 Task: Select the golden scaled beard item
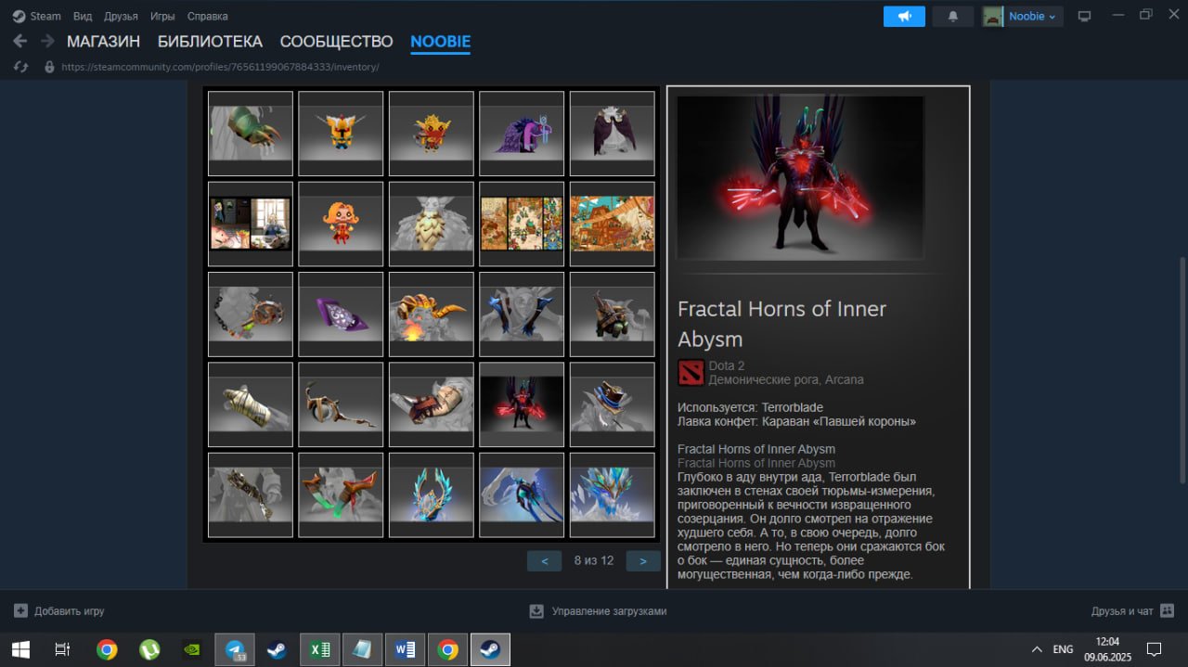tap(432, 224)
